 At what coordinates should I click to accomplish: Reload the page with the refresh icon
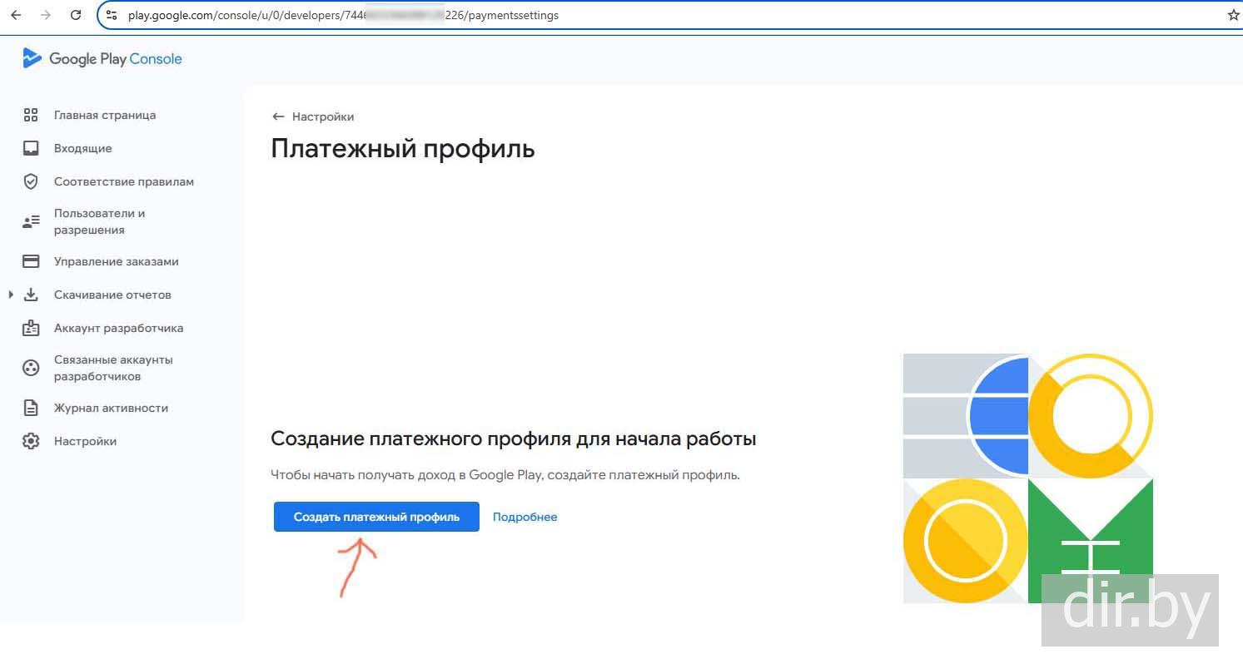pyautogui.click(x=76, y=15)
